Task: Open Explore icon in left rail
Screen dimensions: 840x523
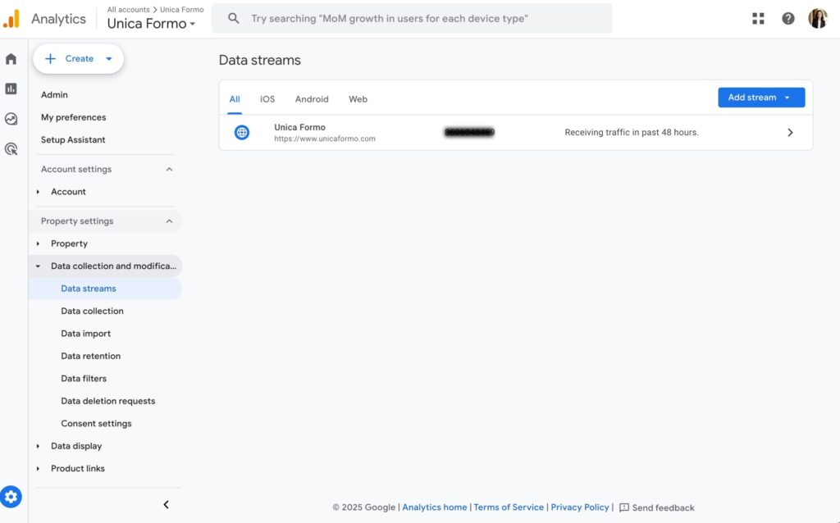Action: [11, 119]
